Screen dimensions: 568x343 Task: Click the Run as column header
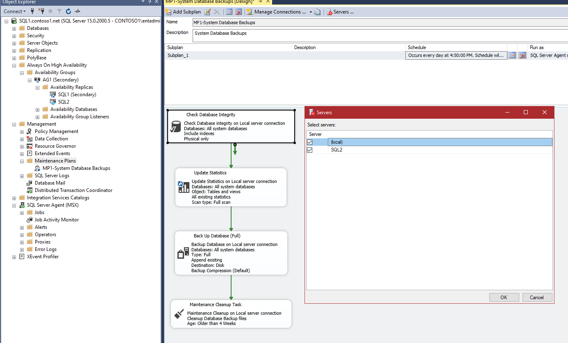click(x=548, y=47)
